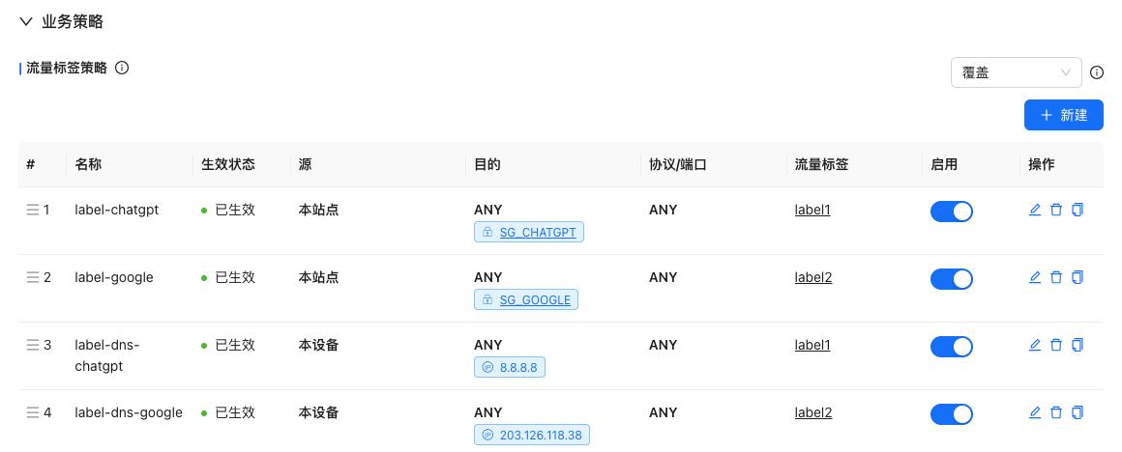Copy the label-google rule
This screenshot has height=452, width=1122.
1078,277
